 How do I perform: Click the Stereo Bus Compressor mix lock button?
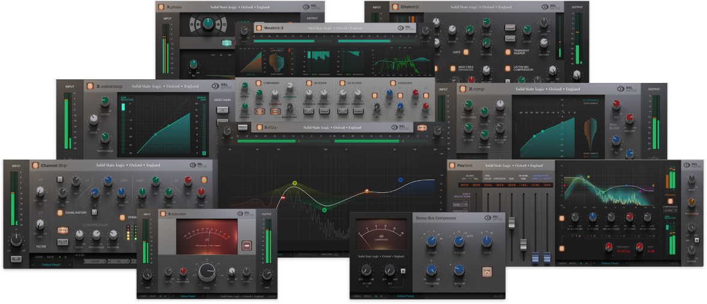click(402, 271)
